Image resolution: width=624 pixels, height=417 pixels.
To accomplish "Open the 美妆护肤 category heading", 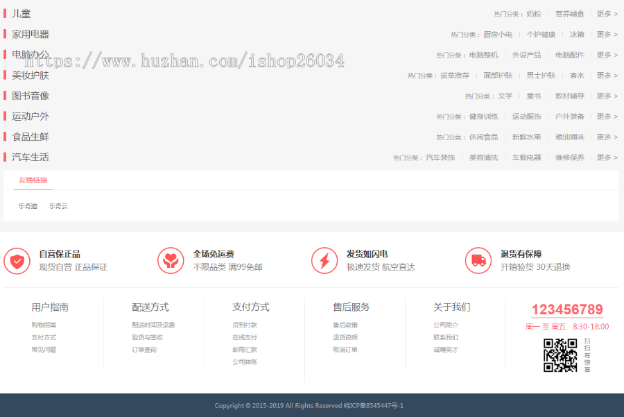I will pyautogui.click(x=31, y=75).
